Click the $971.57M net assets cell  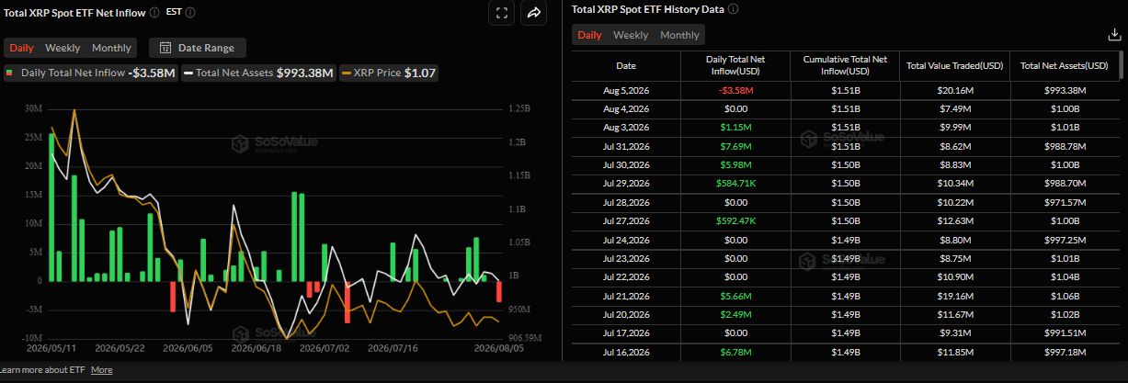click(x=1064, y=202)
